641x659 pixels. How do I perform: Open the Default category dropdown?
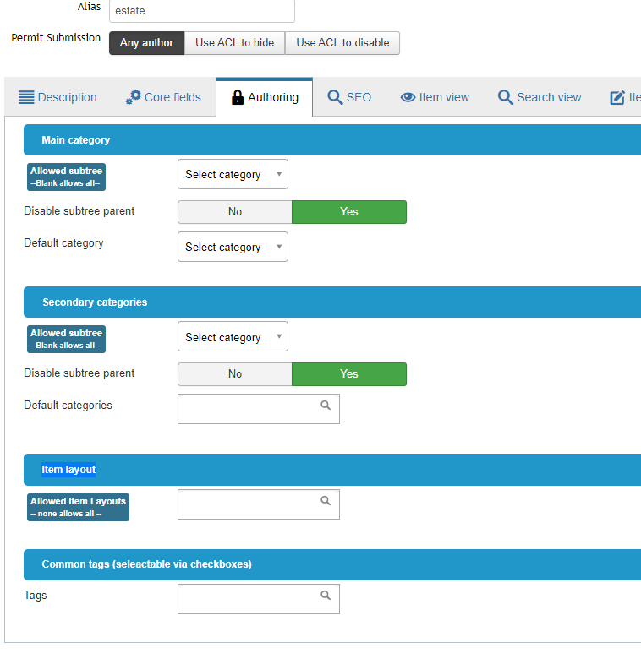(233, 248)
